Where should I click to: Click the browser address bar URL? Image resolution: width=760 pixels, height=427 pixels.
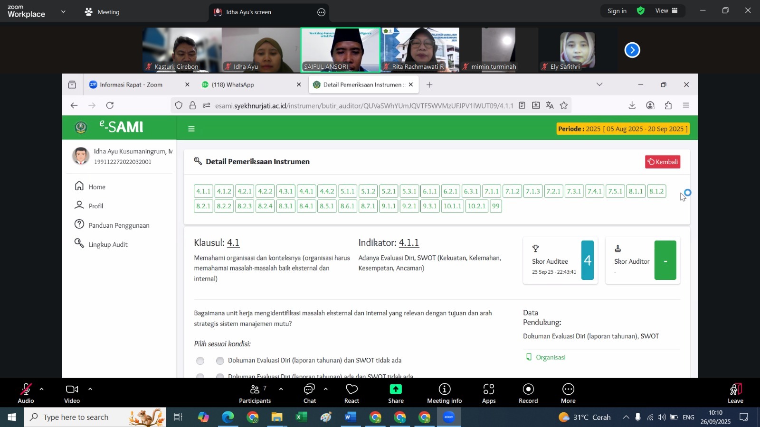(363, 106)
